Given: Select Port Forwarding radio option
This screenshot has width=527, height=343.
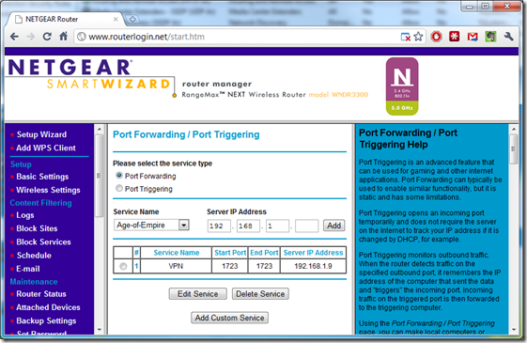Looking at the screenshot, I should click(119, 176).
